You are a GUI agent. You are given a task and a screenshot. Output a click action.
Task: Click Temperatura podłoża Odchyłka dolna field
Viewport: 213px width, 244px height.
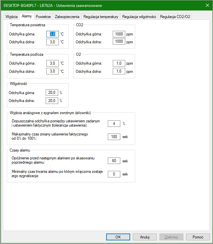tap(53, 71)
